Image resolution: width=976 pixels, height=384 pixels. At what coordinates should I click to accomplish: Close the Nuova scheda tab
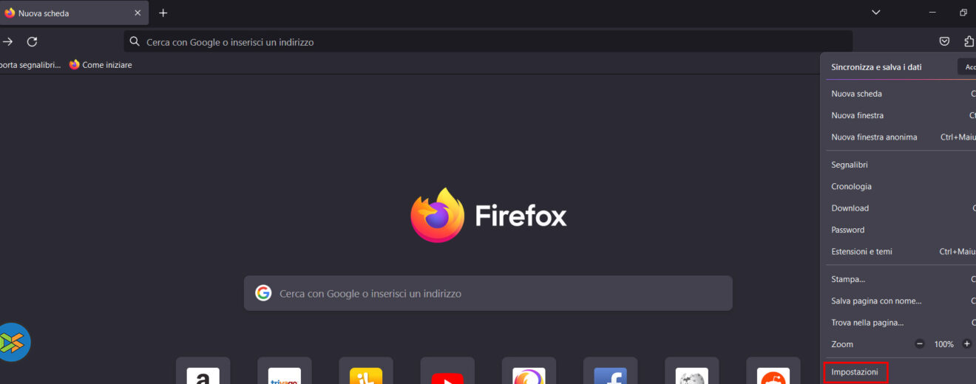[x=138, y=13]
